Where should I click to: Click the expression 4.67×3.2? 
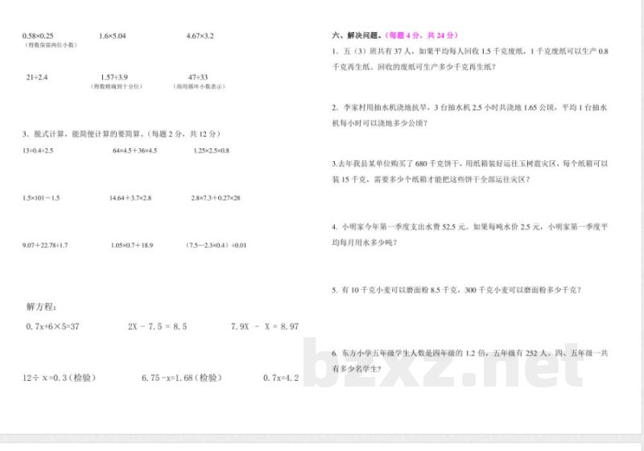[x=200, y=35]
